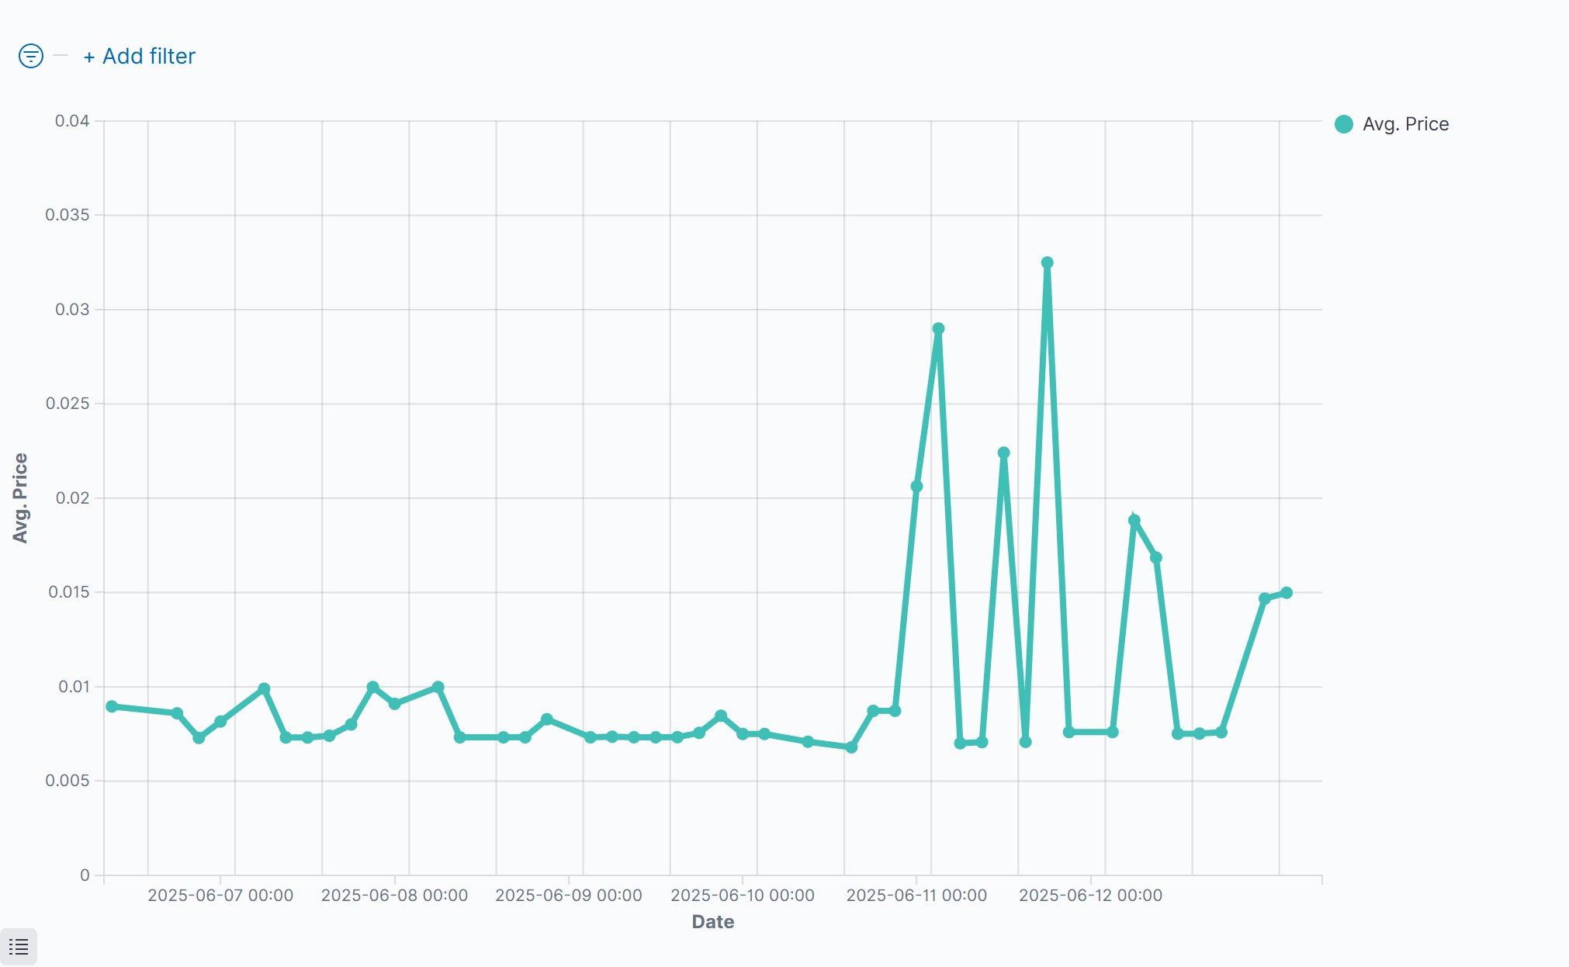Click the very first data point on the line
1569x967 pixels.
coord(112,706)
